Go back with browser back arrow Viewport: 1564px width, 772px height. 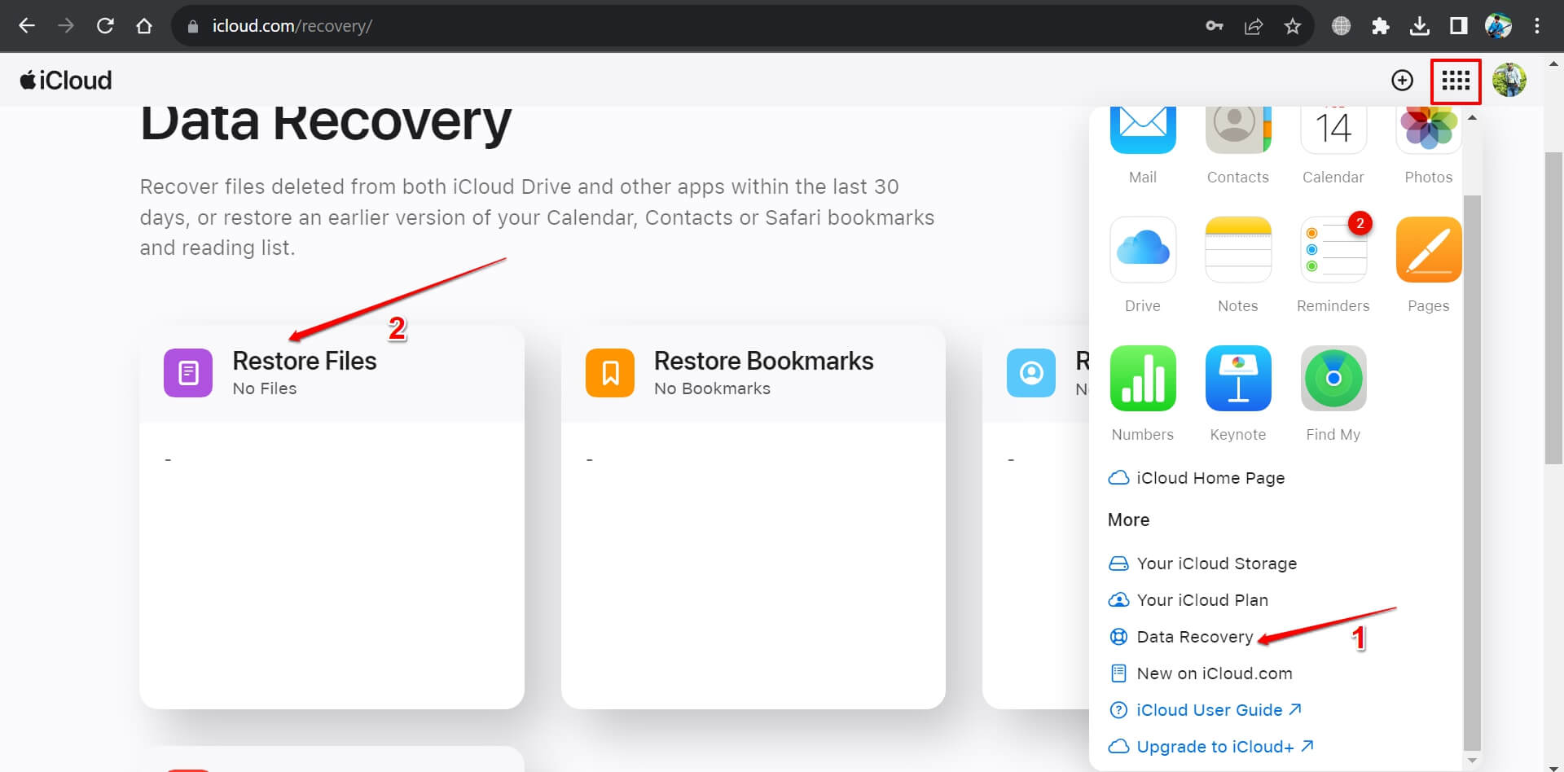27,26
